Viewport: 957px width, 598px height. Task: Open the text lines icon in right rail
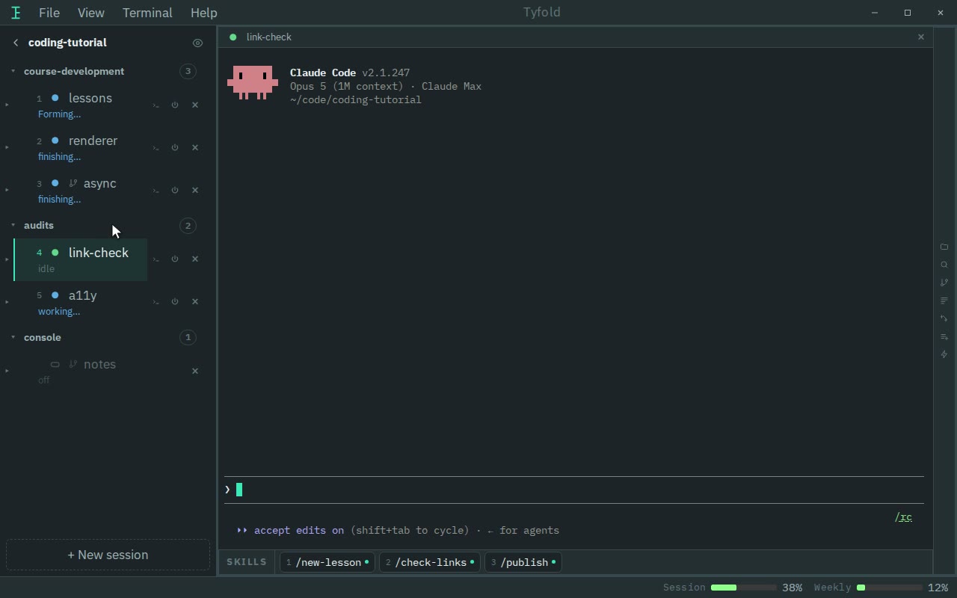point(944,300)
